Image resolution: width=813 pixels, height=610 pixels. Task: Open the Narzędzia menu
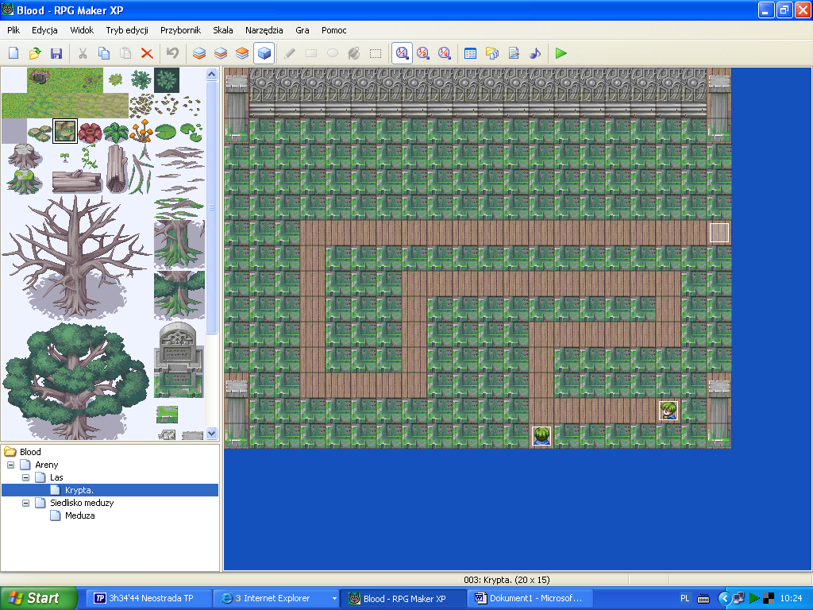[x=264, y=30]
